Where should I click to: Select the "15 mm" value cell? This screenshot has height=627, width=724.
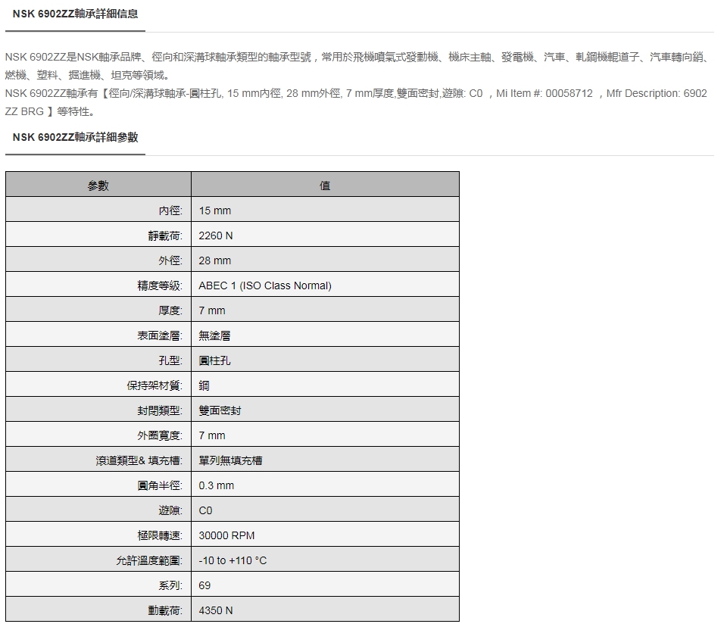pyautogui.click(x=325, y=210)
